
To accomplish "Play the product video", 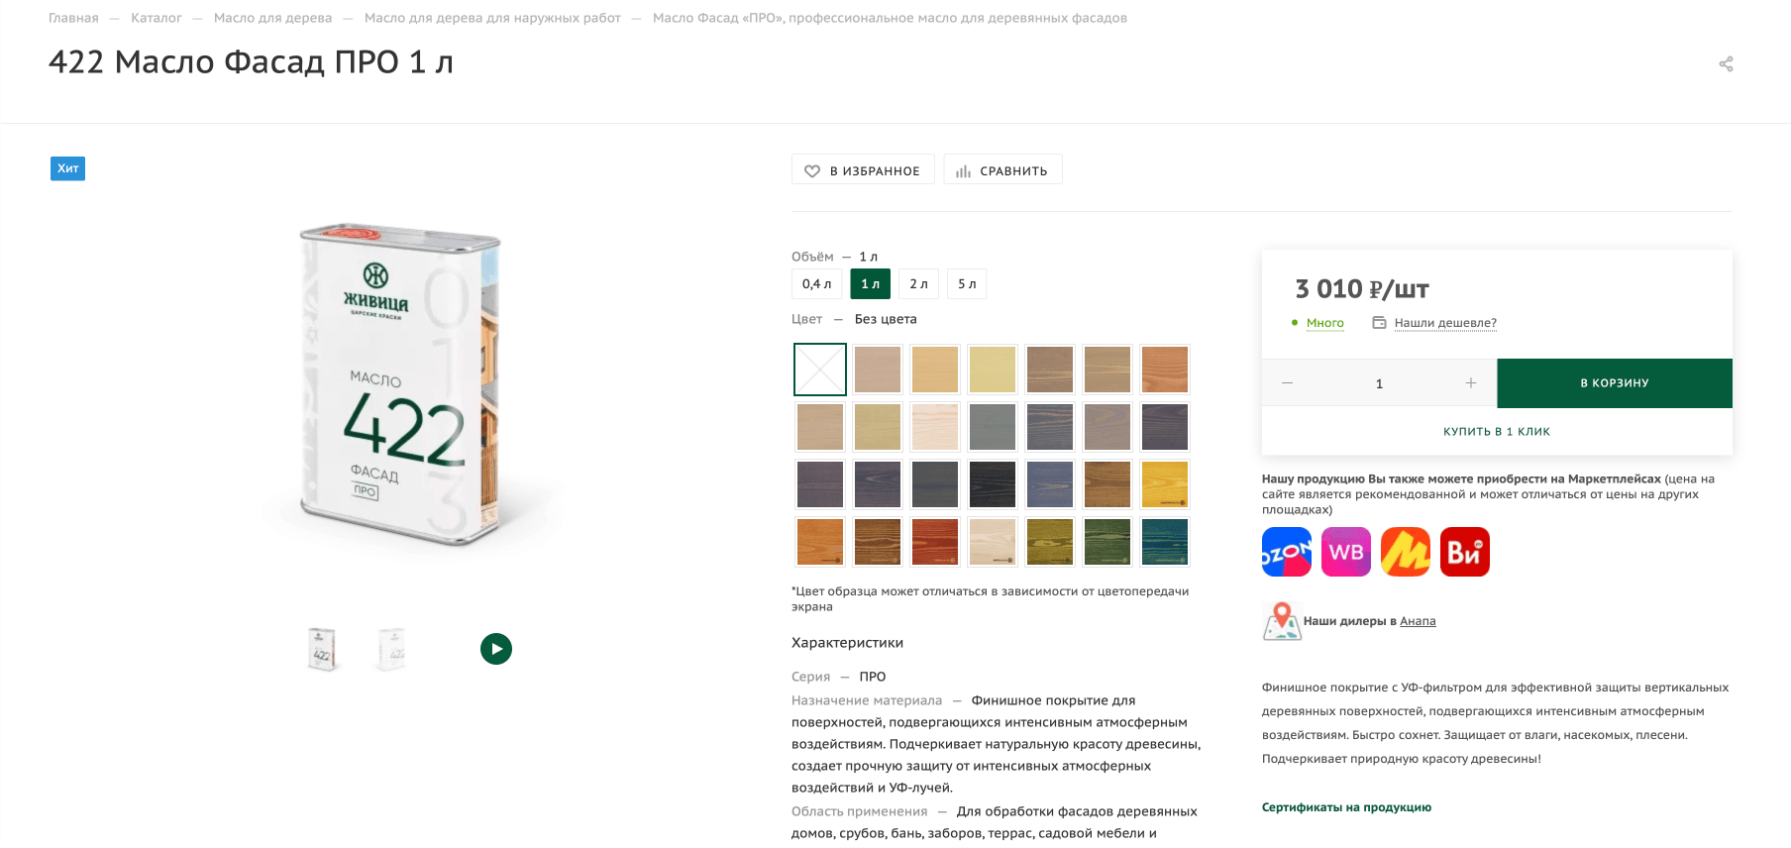I will coord(496,649).
